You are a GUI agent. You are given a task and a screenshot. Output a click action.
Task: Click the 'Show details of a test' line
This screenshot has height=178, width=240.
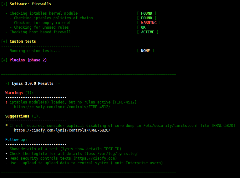click(65, 149)
